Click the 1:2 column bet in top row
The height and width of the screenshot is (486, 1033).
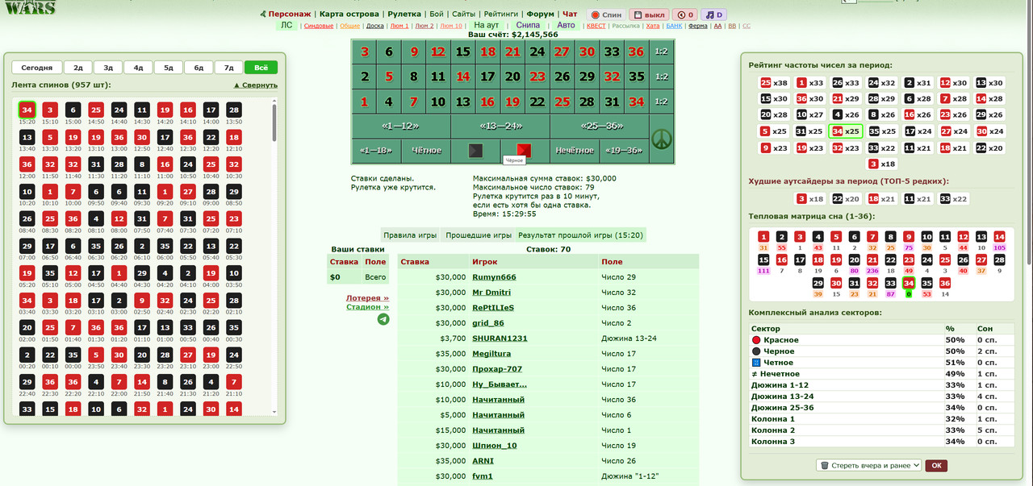tap(661, 52)
